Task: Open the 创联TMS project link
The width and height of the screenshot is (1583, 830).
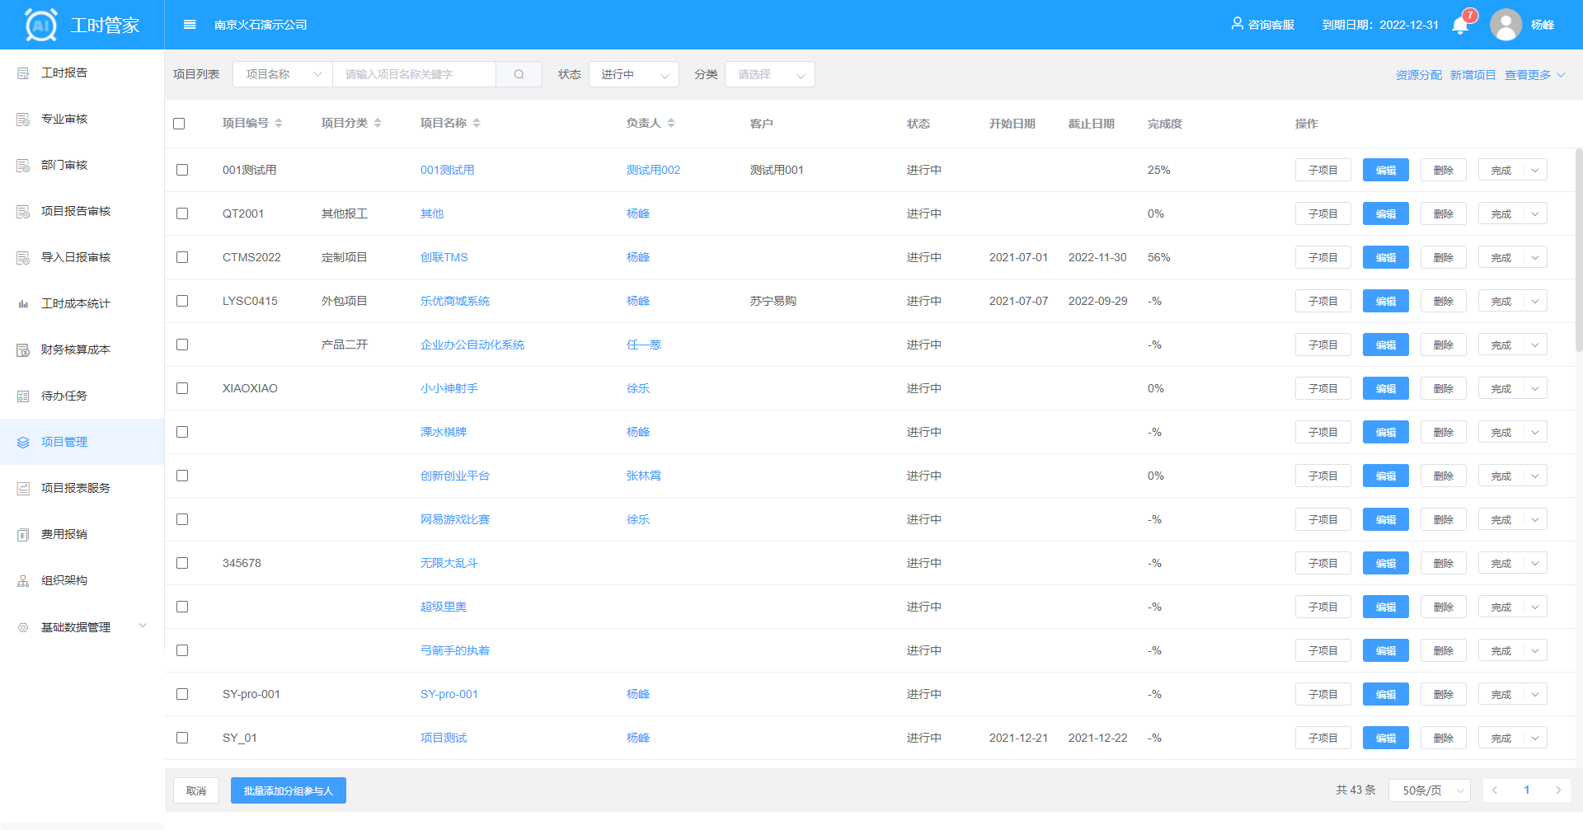Action: click(444, 257)
